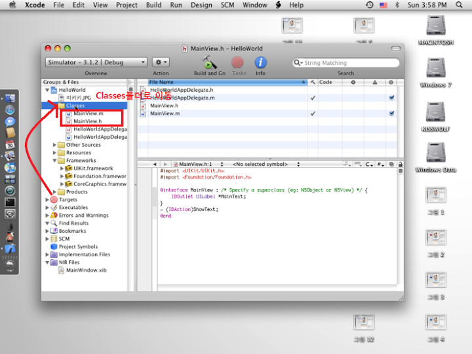Expand UIKit.framework
This screenshot has width=472, height=354.
click(x=62, y=168)
